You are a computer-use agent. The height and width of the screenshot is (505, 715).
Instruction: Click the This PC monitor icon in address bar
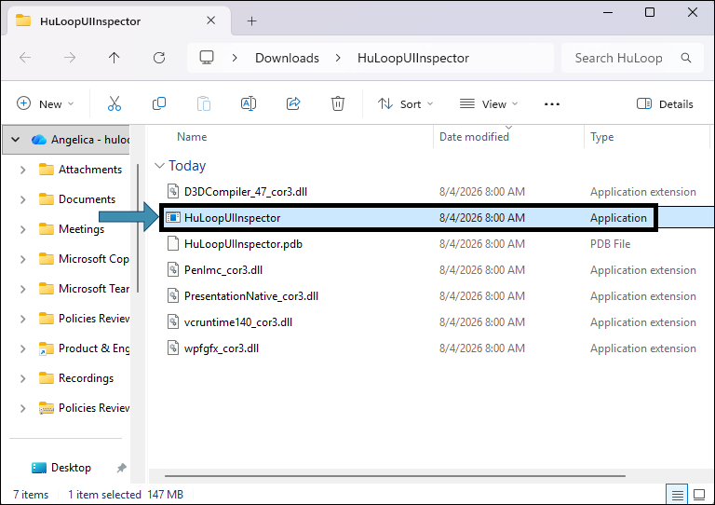pyautogui.click(x=207, y=58)
